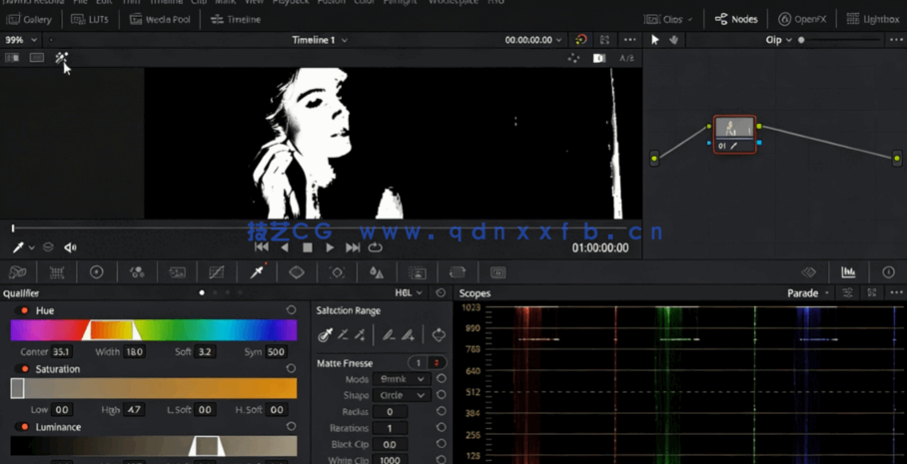Click the image wipe icon
907x464 pixels.
12,57
